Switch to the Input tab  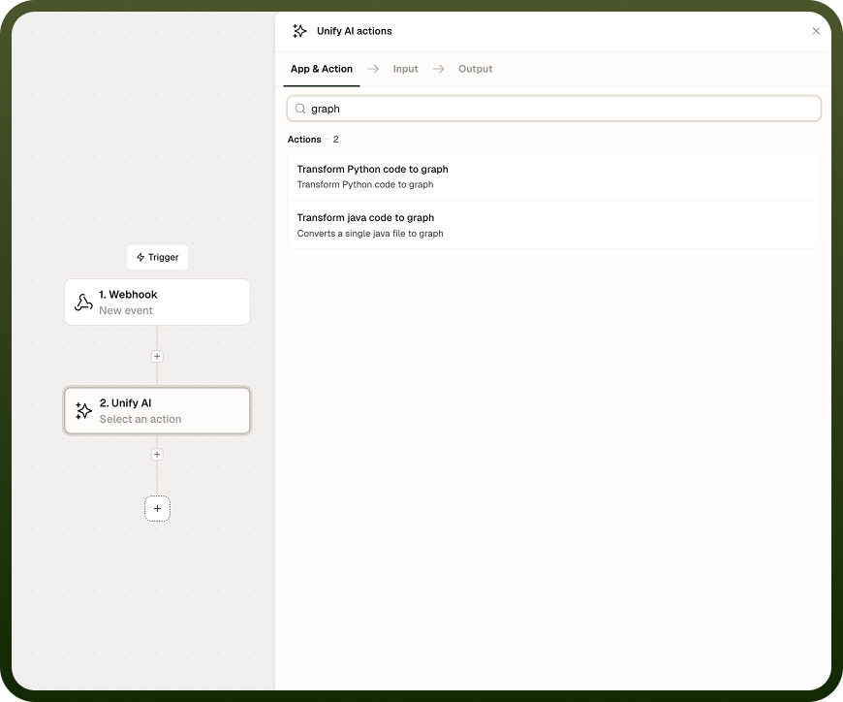point(405,69)
